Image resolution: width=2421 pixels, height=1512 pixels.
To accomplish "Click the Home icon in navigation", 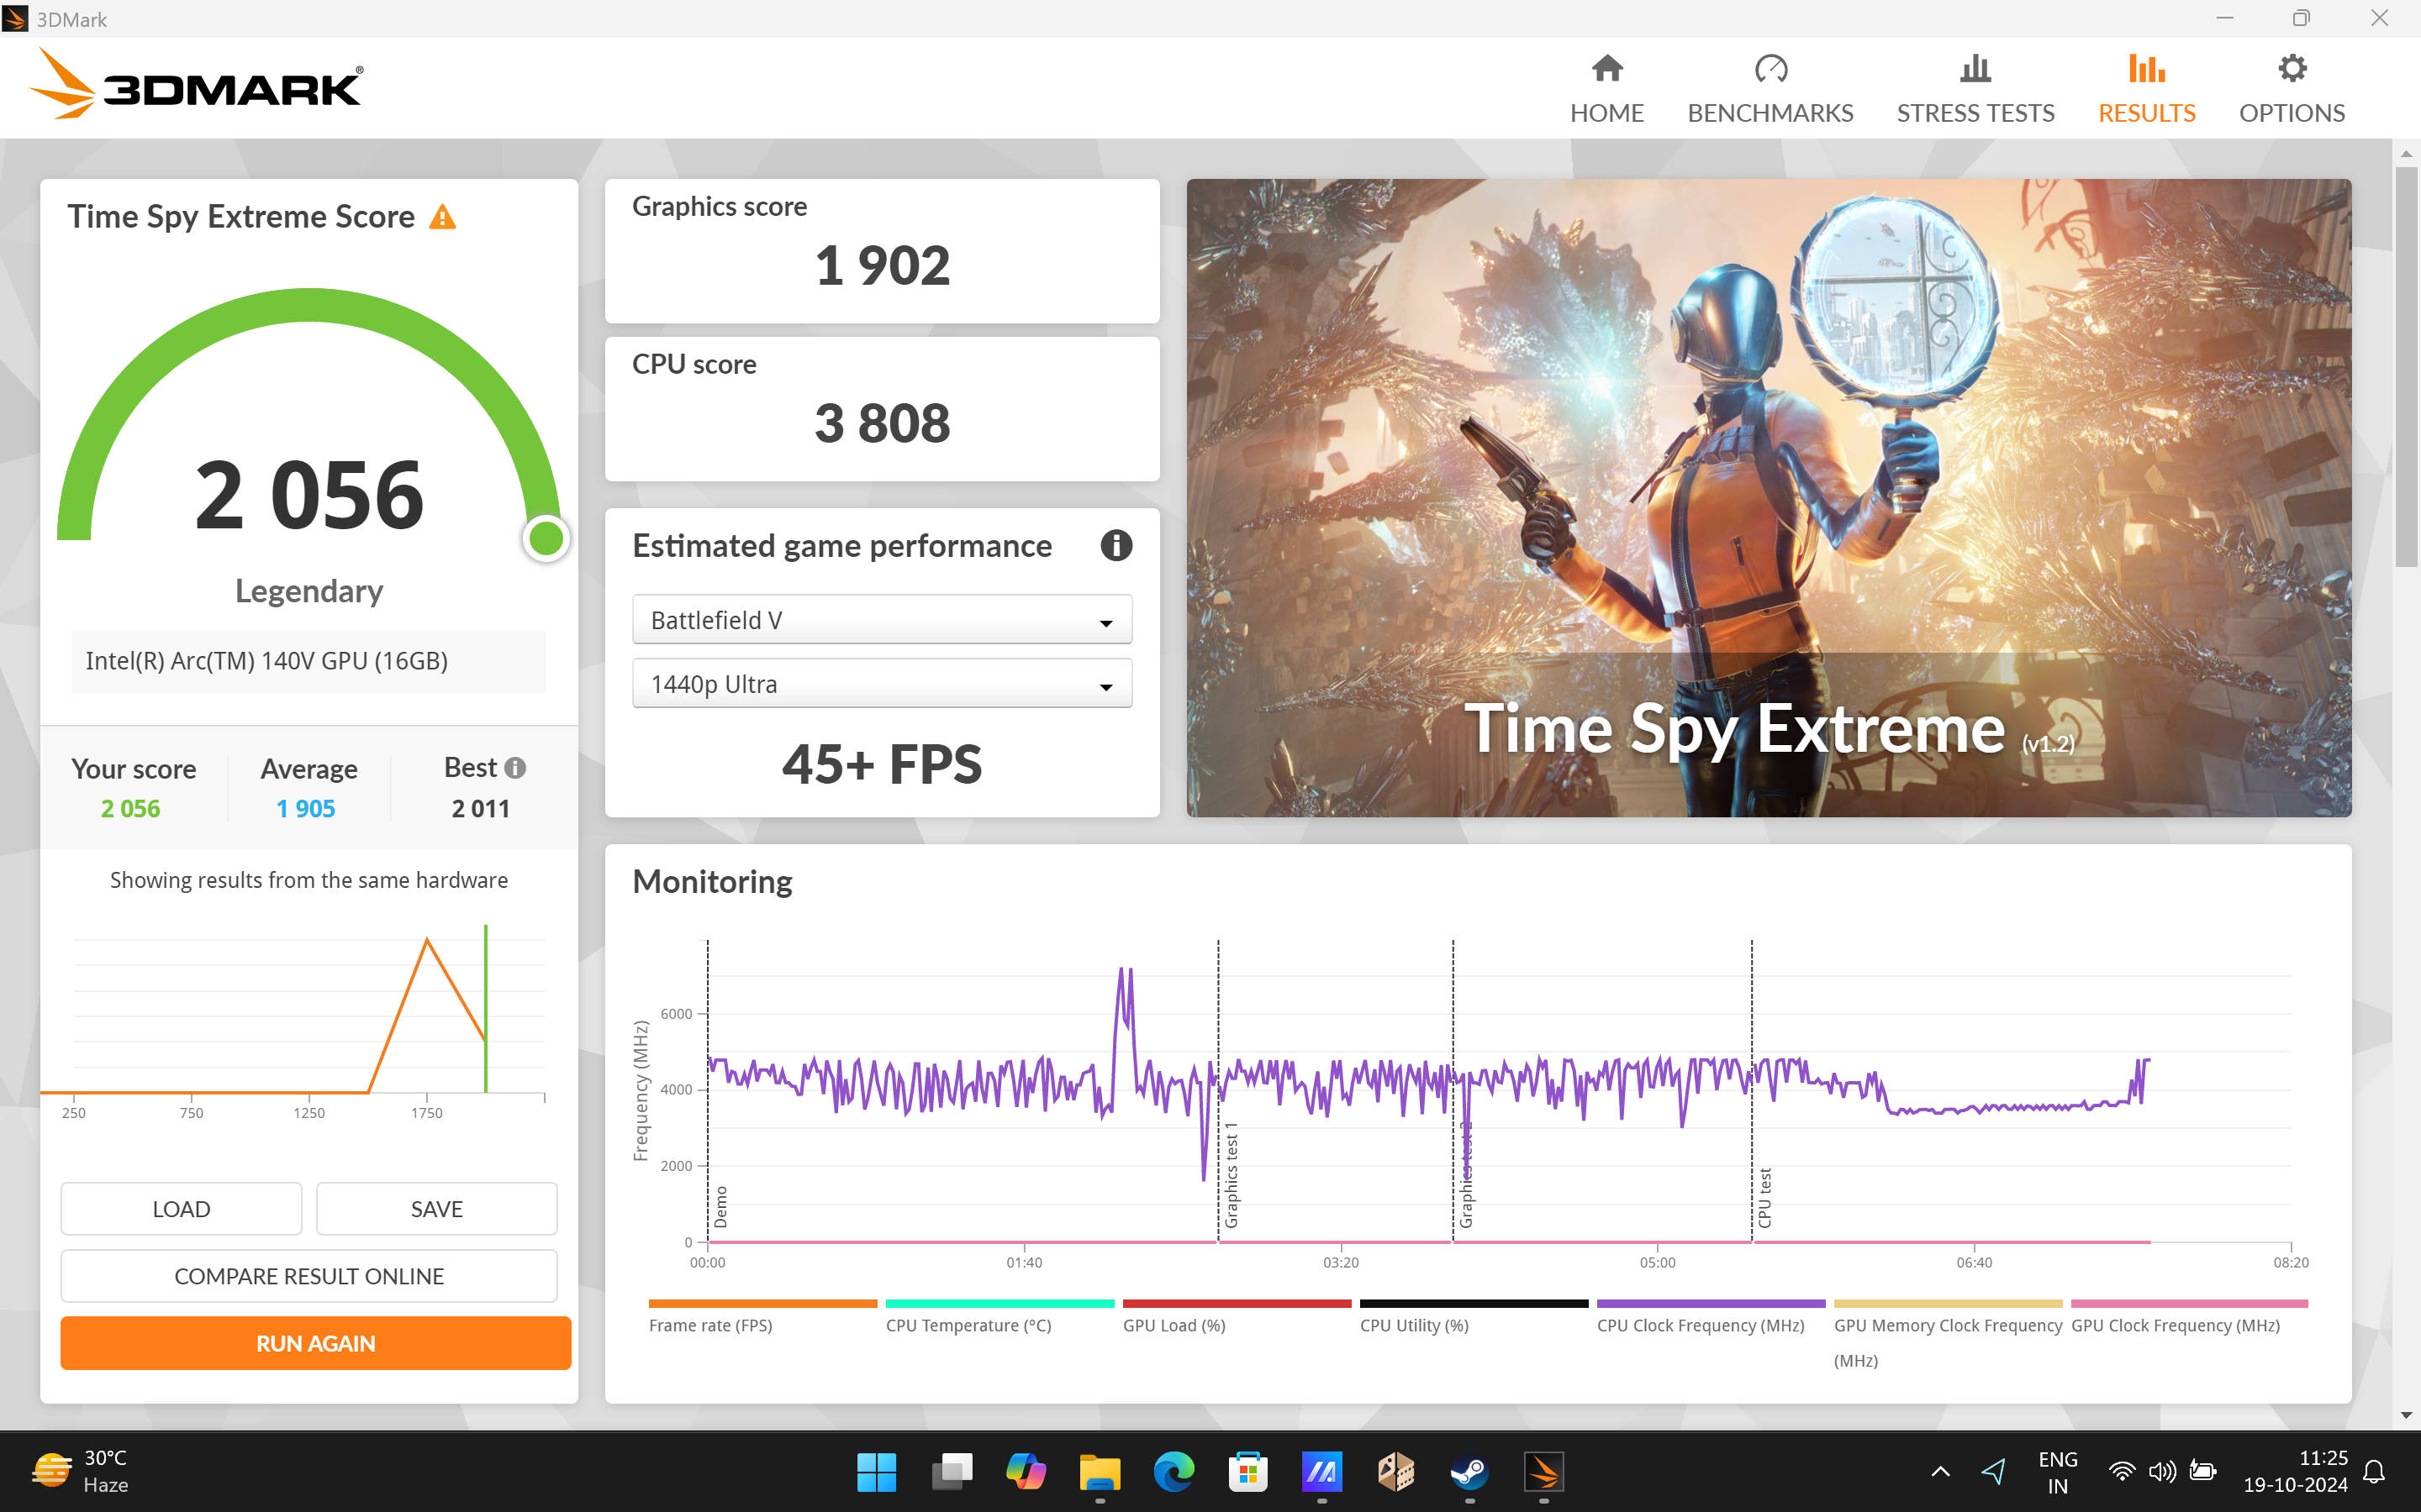I will (1606, 69).
